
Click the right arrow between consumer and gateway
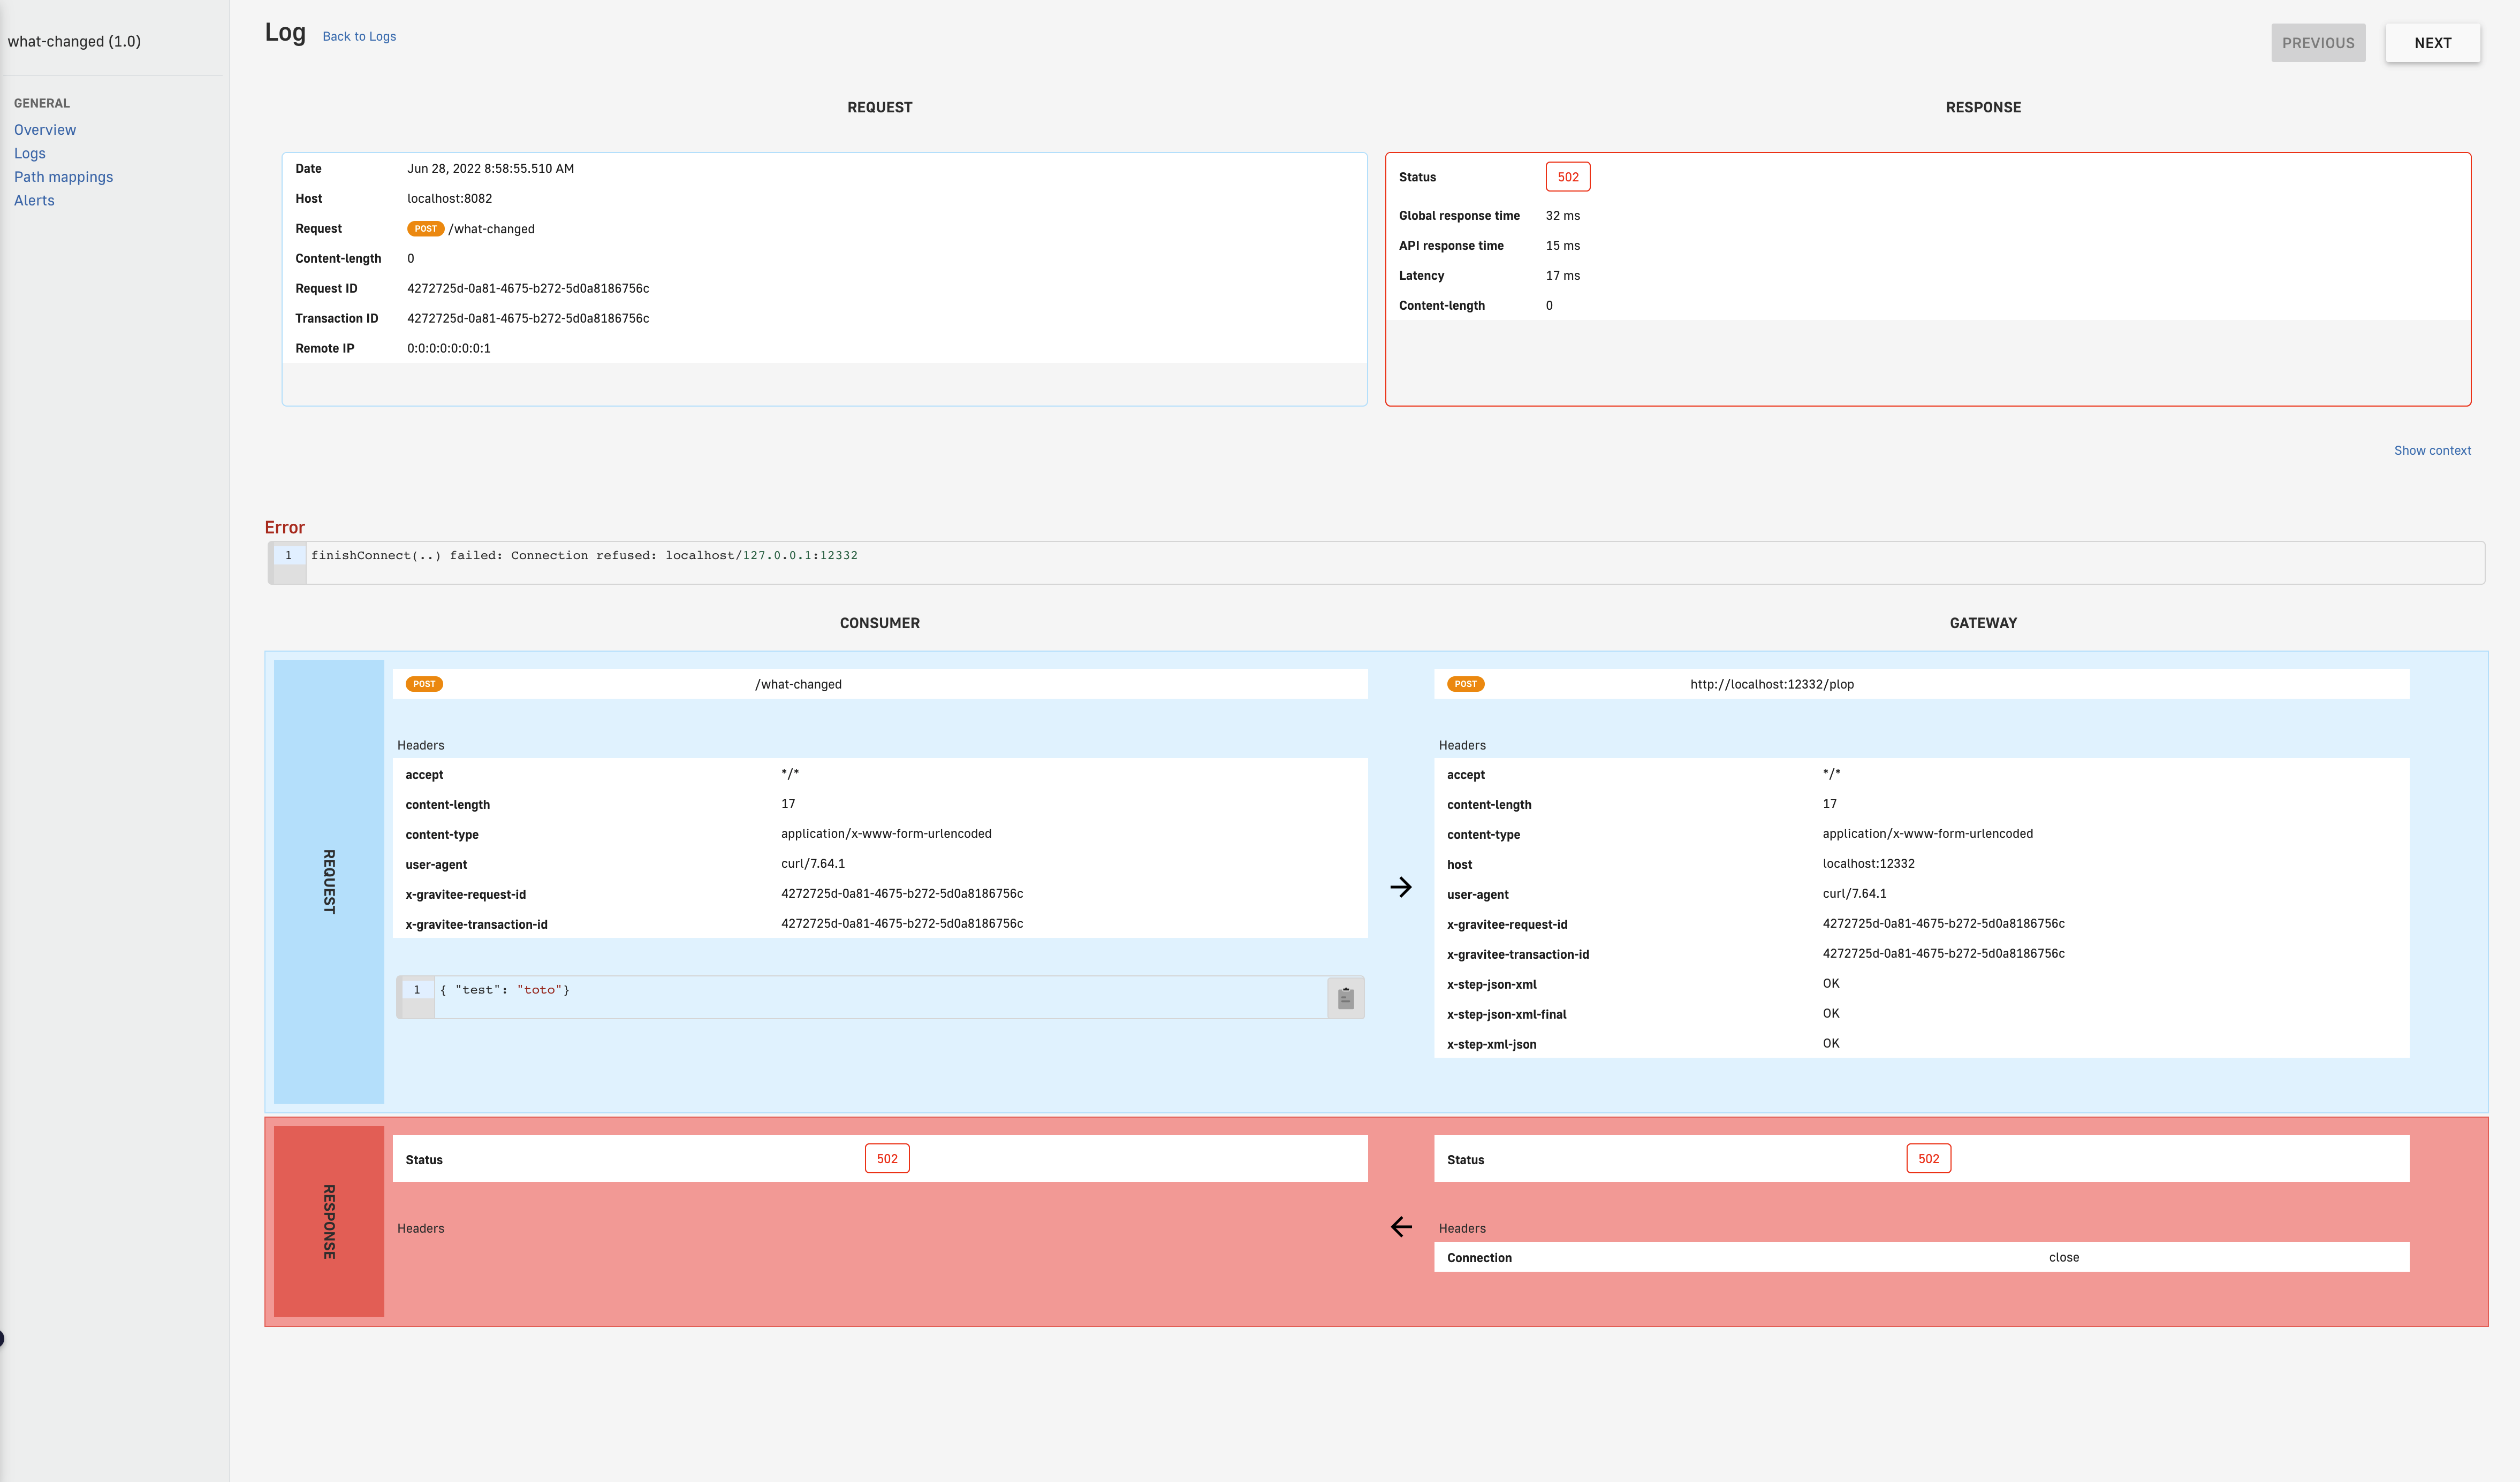click(1401, 887)
